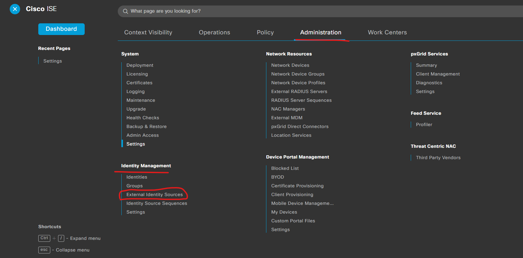Image resolution: width=523 pixels, height=258 pixels.
Task: Switch to Policy tab
Action: 265,32
